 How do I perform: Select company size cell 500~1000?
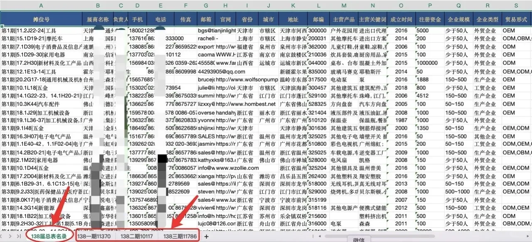tap(458, 192)
